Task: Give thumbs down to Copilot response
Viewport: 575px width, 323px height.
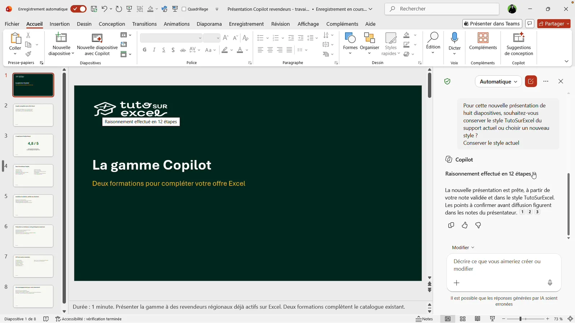Action: (x=478, y=225)
